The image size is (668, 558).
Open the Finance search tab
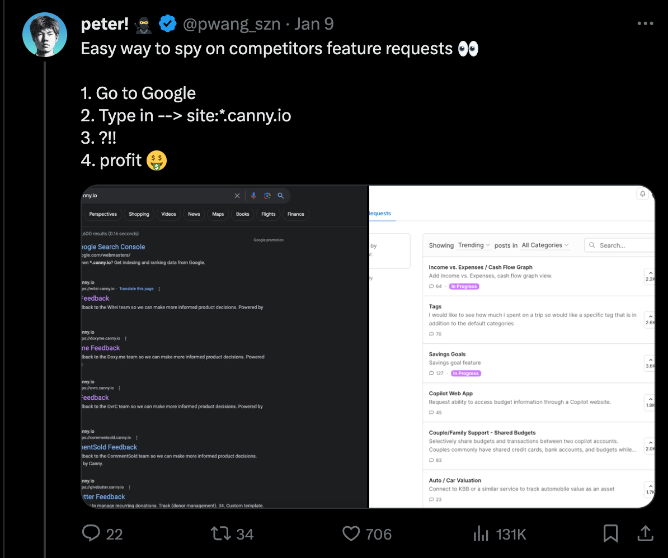pyautogui.click(x=295, y=214)
